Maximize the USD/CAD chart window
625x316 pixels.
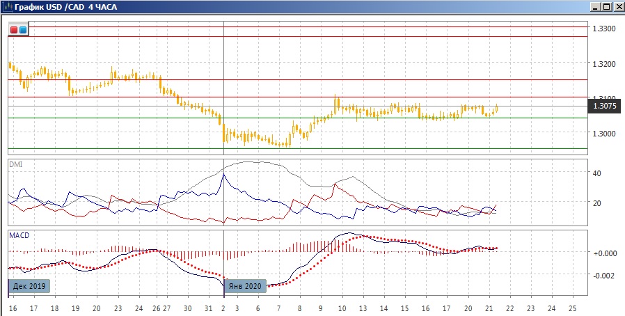coord(606,7)
